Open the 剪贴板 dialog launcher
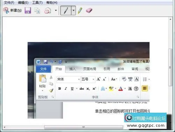175x132 pixels. click(52, 97)
